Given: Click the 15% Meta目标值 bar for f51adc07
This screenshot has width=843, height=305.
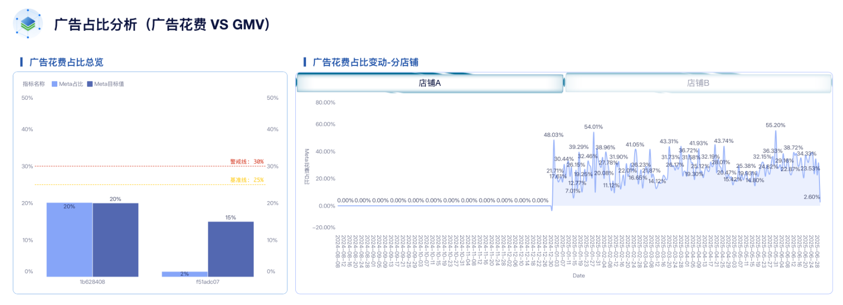Looking at the screenshot, I should coord(230,249).
